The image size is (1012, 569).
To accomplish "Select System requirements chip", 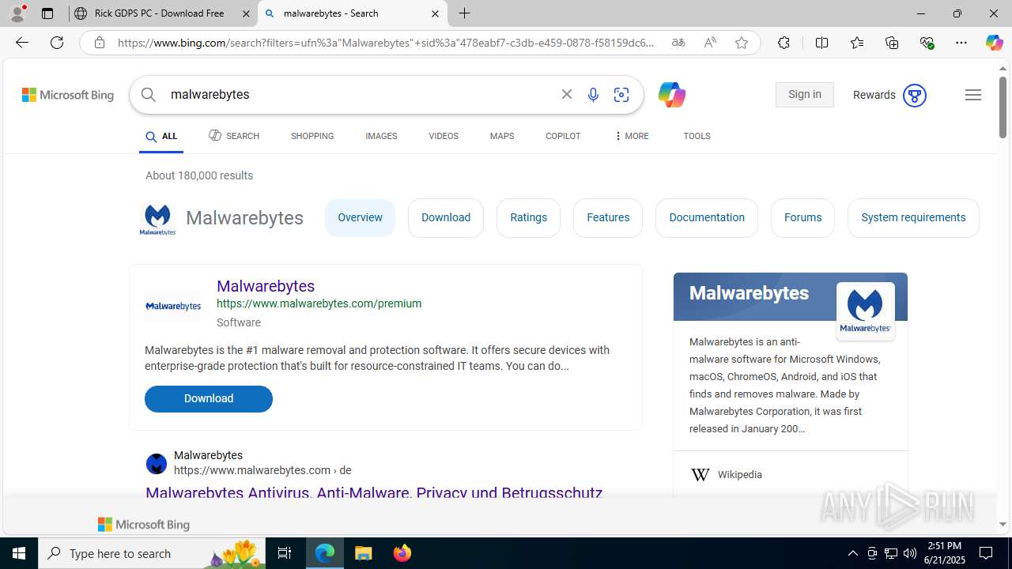I will point(913,217).
